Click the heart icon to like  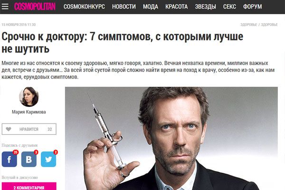pyautogui.click(x=9, y=129)
